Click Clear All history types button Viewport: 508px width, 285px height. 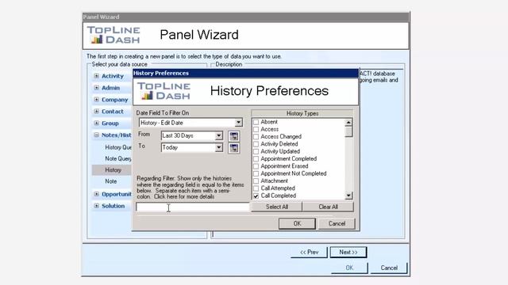(328, 207)
